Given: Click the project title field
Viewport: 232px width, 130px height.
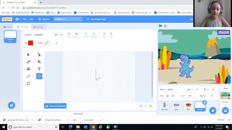Looking at the screenshot, I should [68, 19].
